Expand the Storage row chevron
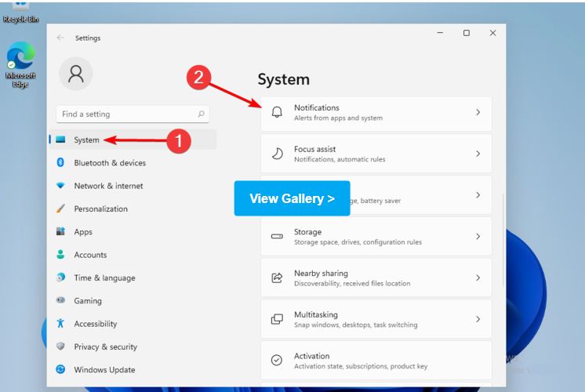This screenshot has width=585, height=392. (x=478, y=237)
